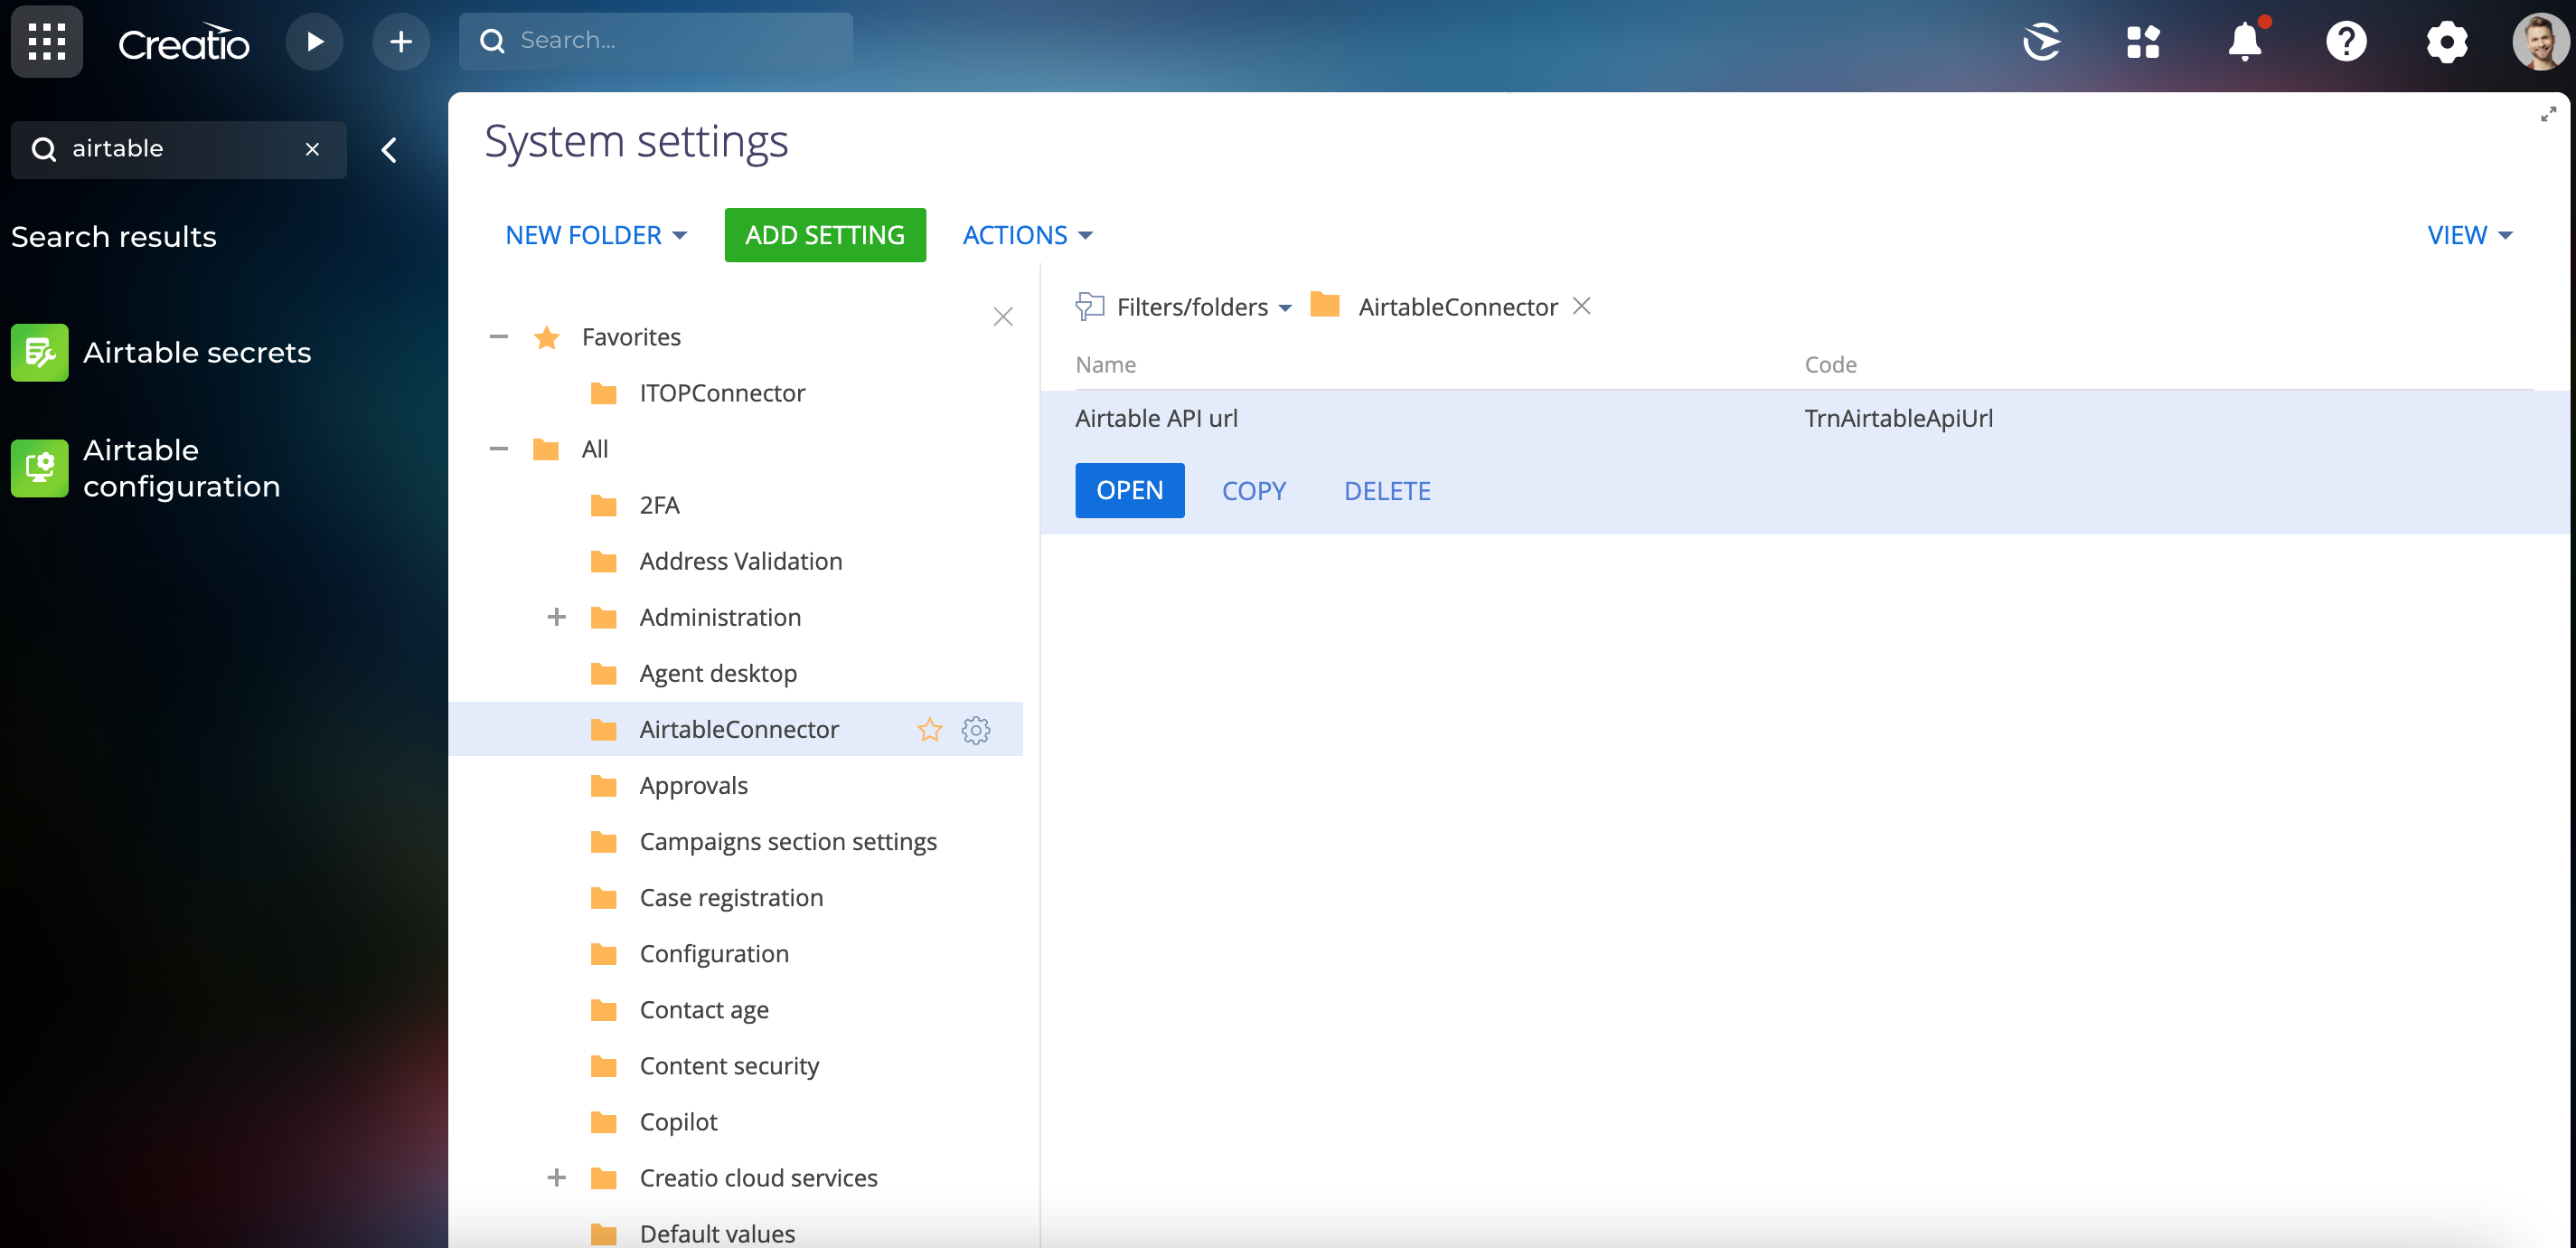Screen dimensions: 2576x1248
Task: Select the Approvals folder
Action: point(693,786)
